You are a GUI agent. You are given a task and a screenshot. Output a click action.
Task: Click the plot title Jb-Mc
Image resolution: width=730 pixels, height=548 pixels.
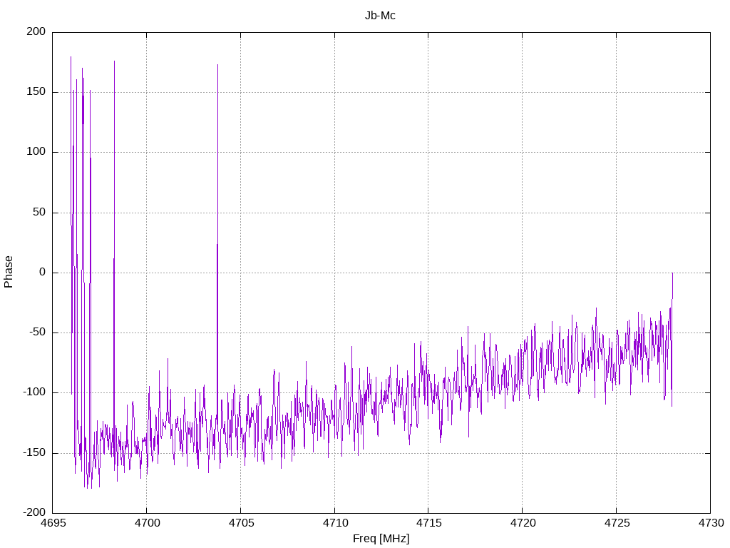(380, 16)
